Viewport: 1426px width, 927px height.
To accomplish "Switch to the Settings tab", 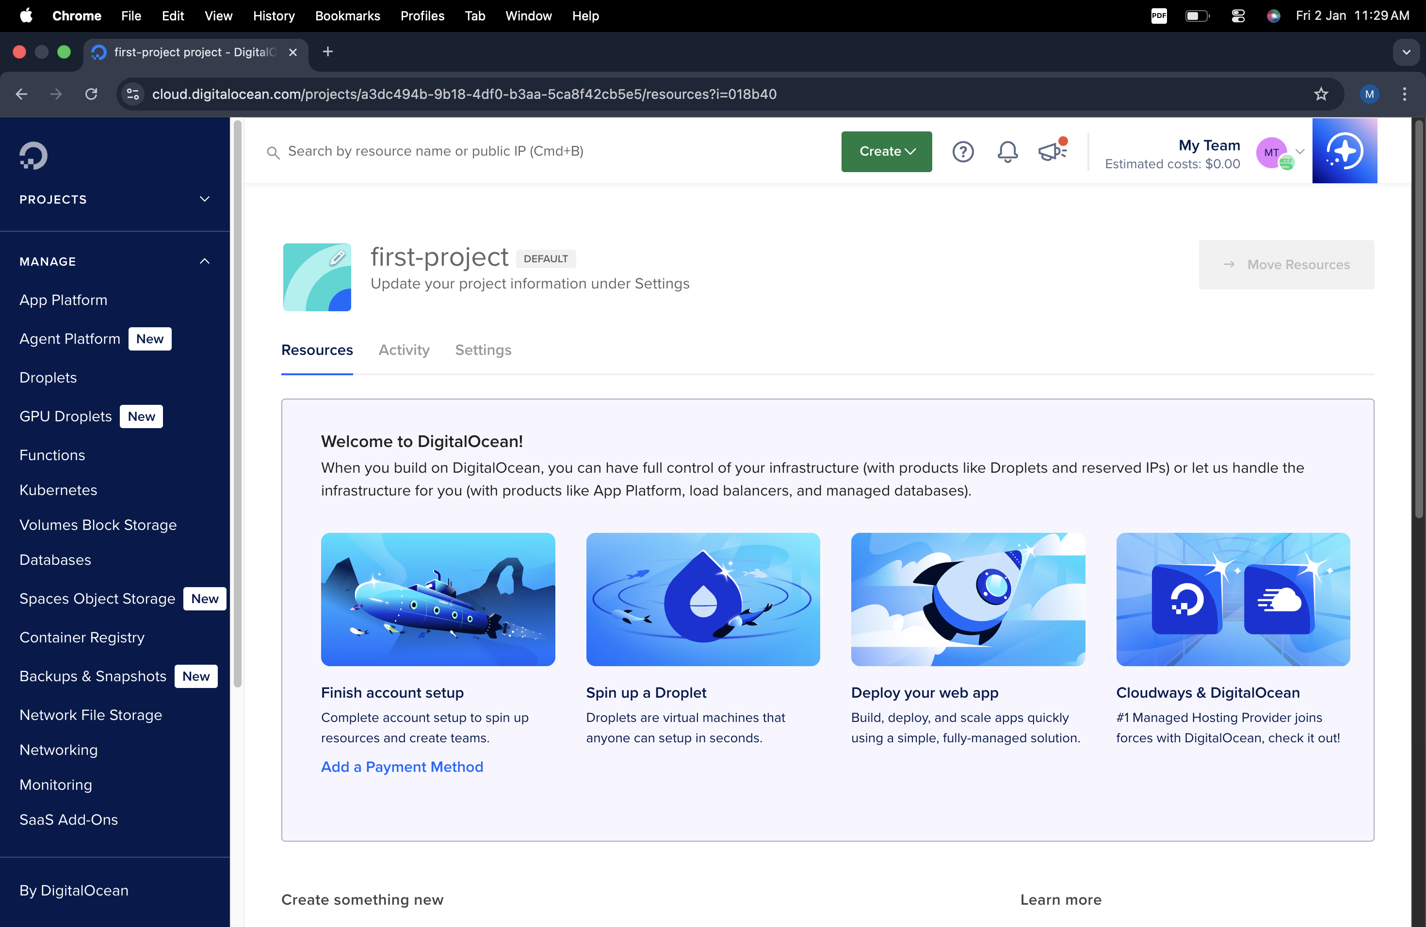I will (x=483, y=350).
